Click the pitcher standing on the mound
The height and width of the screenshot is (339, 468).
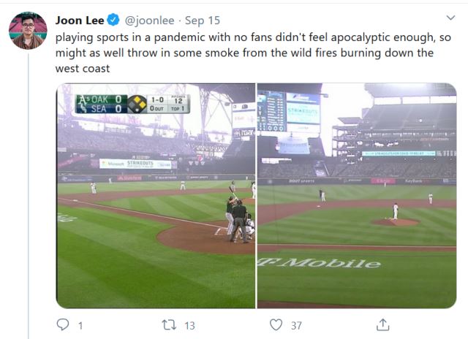tap(396, 211)
